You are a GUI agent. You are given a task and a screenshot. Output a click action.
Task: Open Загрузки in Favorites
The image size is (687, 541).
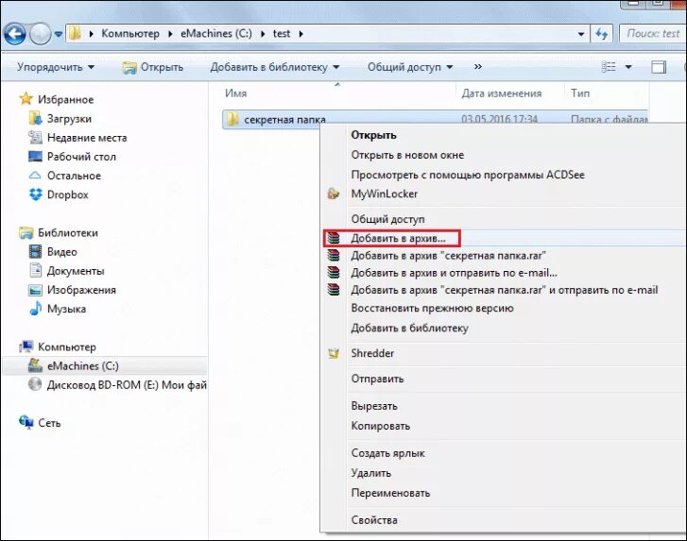pyautogui.click(x=60, y=119)
